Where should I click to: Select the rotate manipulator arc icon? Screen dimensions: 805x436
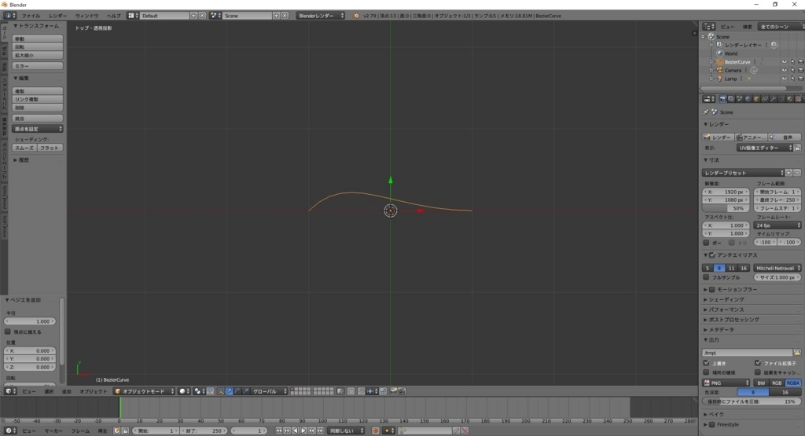(237, 391)
